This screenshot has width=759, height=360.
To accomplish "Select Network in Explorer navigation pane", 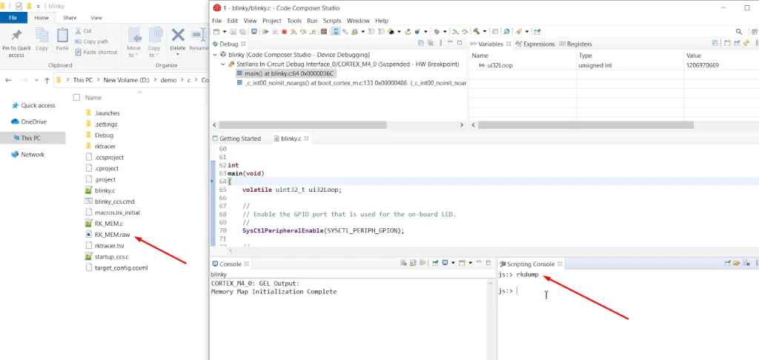I will [28, 155].
